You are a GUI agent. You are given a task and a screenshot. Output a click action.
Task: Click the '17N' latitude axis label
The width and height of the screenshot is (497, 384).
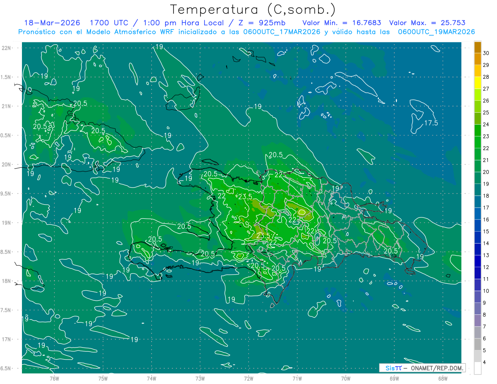[6, 339]
